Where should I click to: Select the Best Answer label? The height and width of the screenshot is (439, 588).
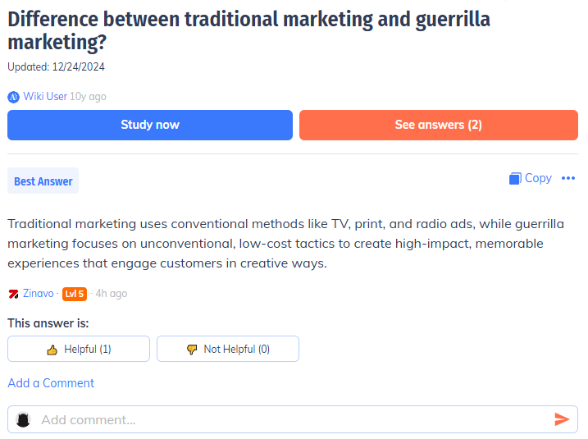(x=43, y=181)
